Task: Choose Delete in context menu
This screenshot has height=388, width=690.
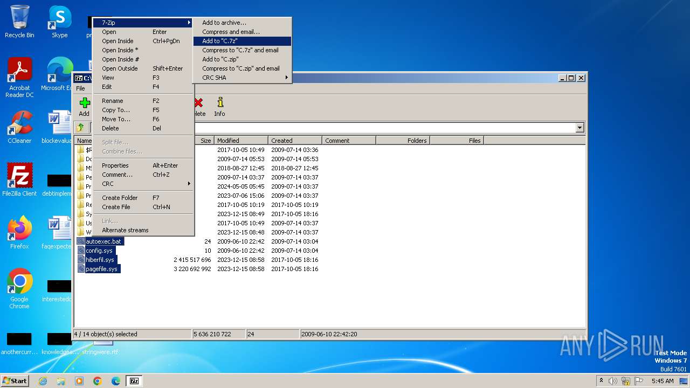Action: point(143,128)
